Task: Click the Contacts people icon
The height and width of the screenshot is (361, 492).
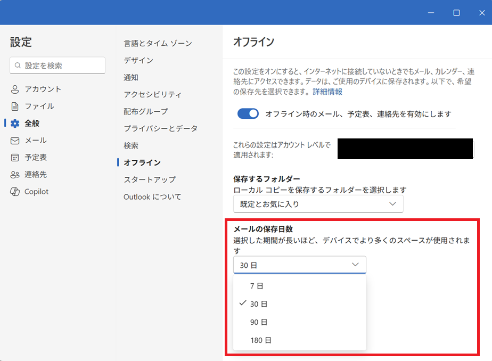Action: tap(15, 175)
